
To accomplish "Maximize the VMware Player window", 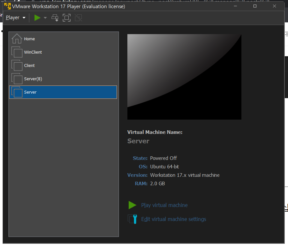I will click(255, 6).
